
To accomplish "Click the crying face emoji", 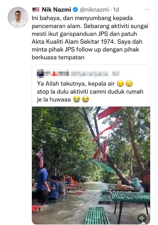I will pos(120,83).
